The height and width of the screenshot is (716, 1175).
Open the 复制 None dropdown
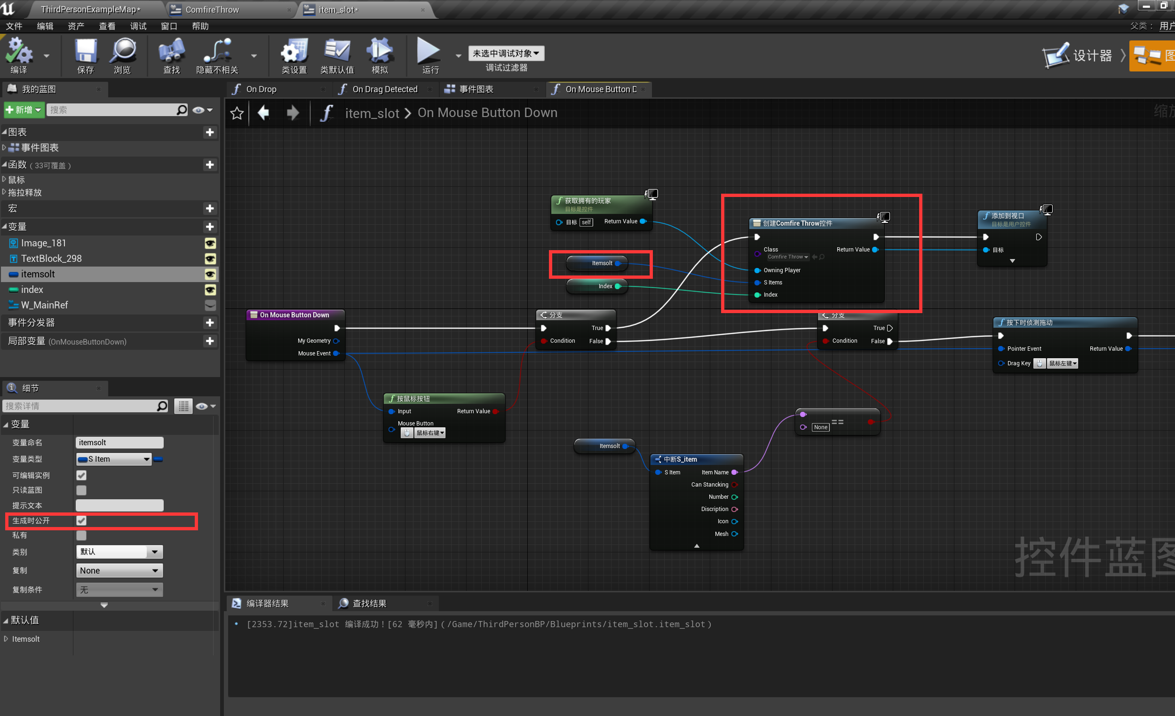tap(119, 570)
